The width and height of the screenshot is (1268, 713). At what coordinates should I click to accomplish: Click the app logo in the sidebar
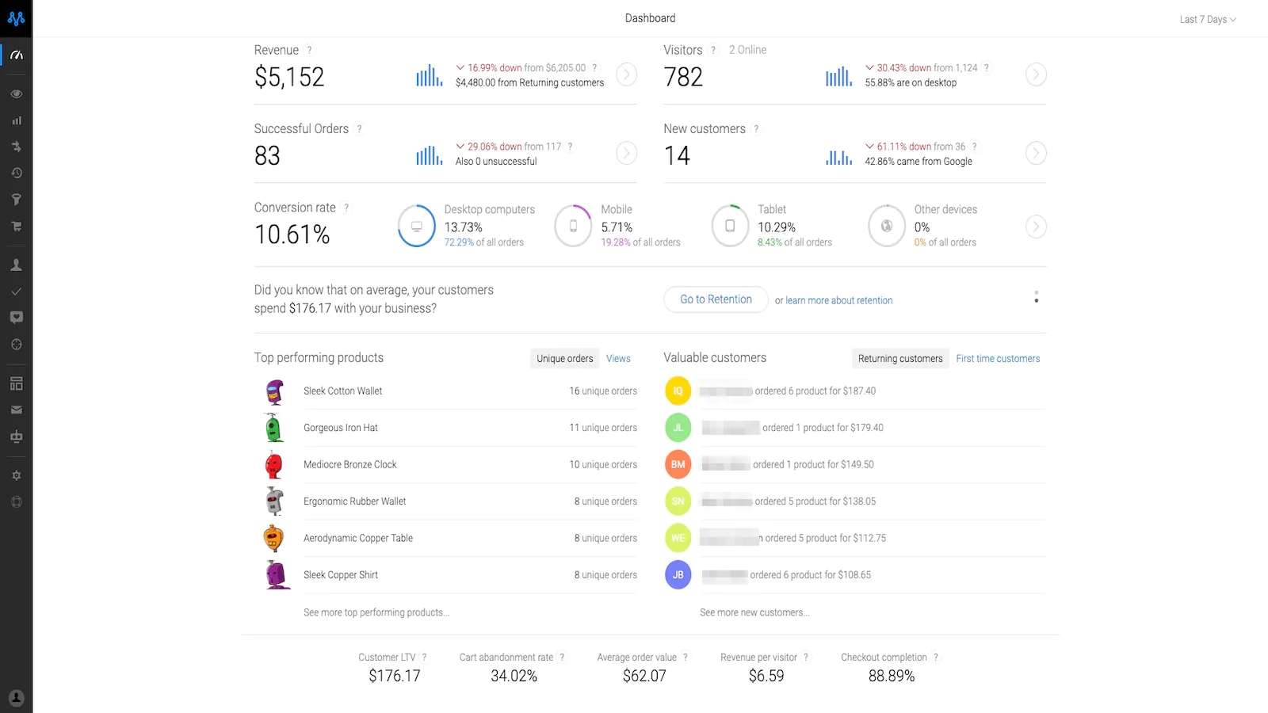16,17
